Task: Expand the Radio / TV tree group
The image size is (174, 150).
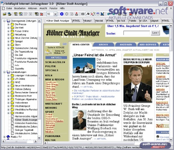Action: coord(4,137)
